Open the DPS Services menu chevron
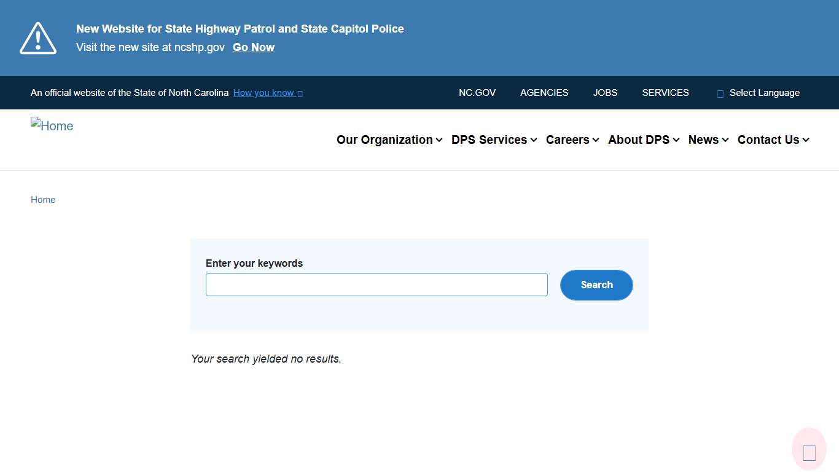The image size is (839, 472). click(x=534, y=140)
